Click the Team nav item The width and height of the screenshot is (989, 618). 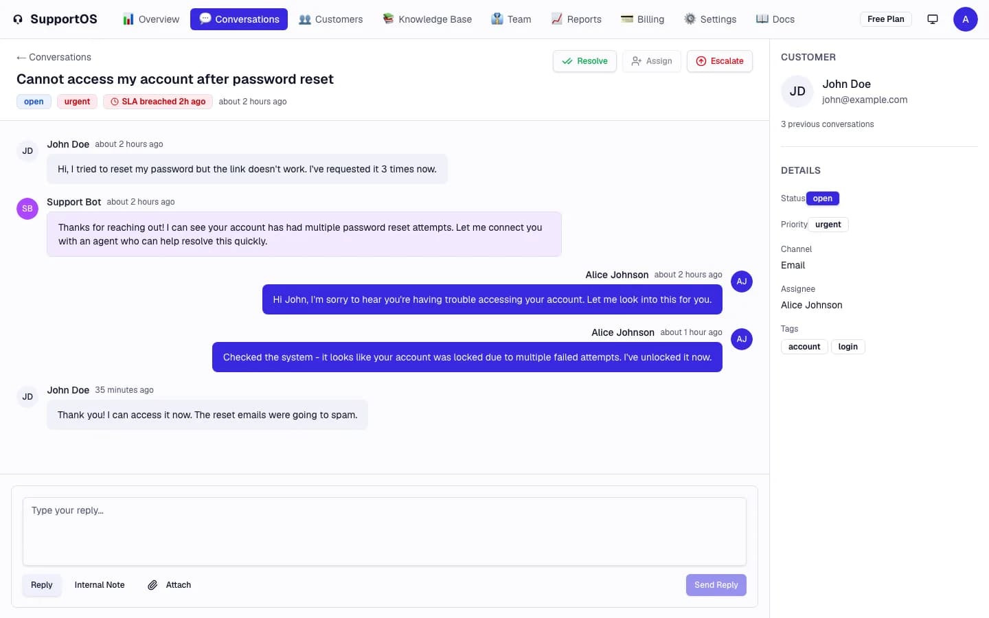(511, 19)
